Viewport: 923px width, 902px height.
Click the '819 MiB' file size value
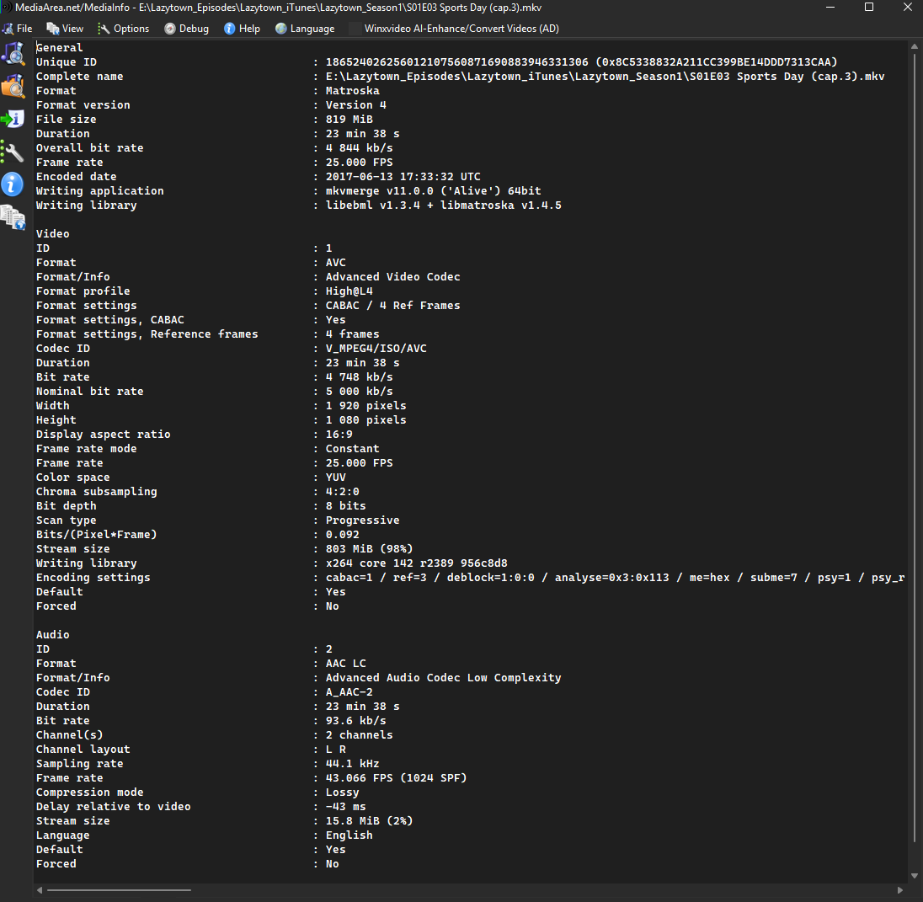349,119
